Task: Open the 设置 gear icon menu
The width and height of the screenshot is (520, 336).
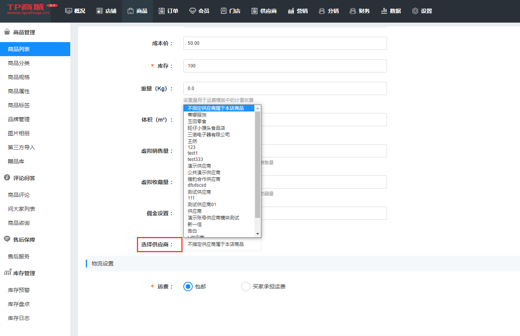Action: pyautogui.click(x=415, y=11)
